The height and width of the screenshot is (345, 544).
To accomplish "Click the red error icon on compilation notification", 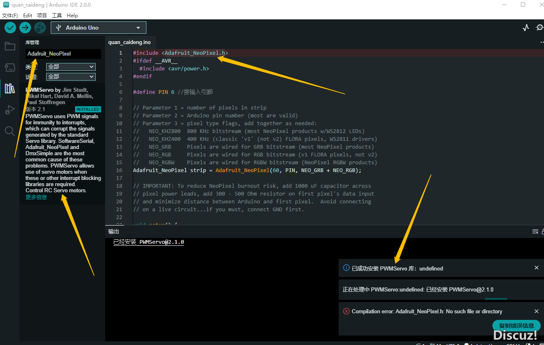I will coord(346,311).
